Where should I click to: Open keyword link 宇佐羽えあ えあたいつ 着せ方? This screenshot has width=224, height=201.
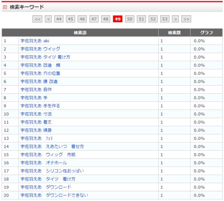tap(52, 146)
